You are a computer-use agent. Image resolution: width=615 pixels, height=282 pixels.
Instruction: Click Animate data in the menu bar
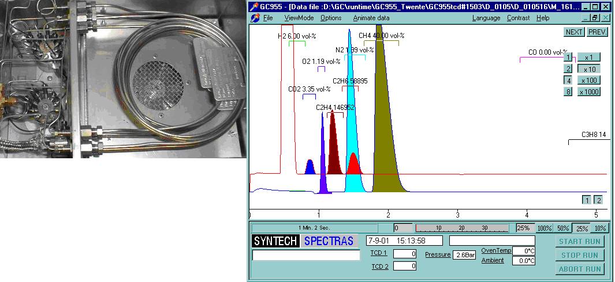(371, 18)
